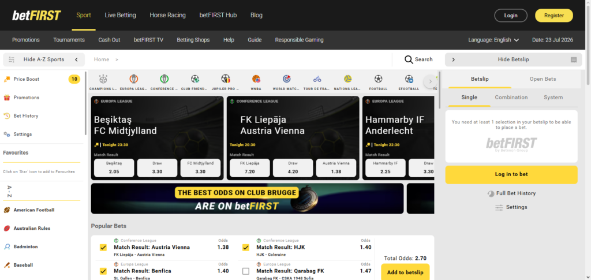This screenshot has height=280, width=591.
Task: Bet on FK Liepāja at 7.20
Action: (x=249, y=167)
